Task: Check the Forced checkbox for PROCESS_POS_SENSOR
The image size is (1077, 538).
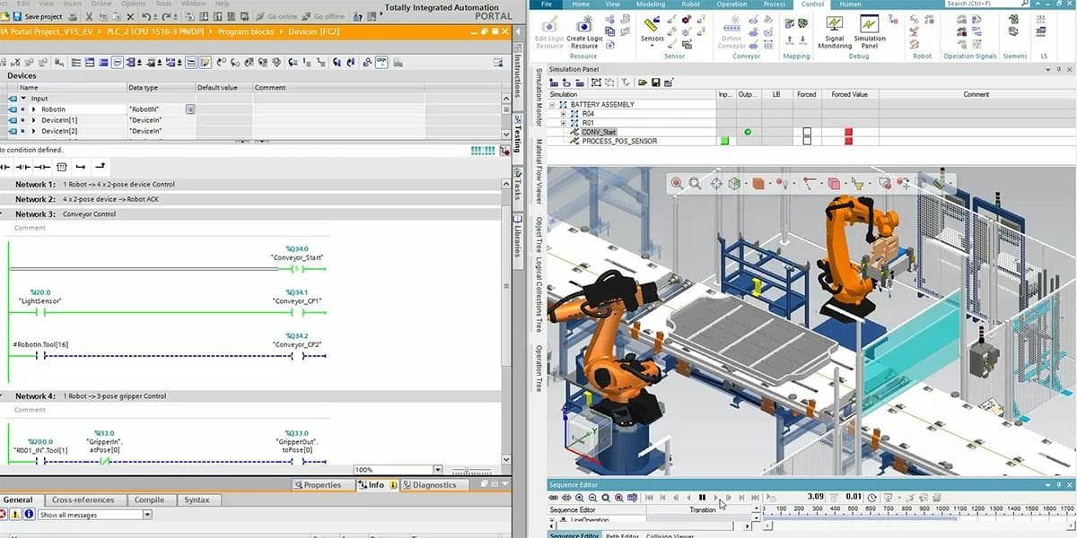Action: pos(807,141)
